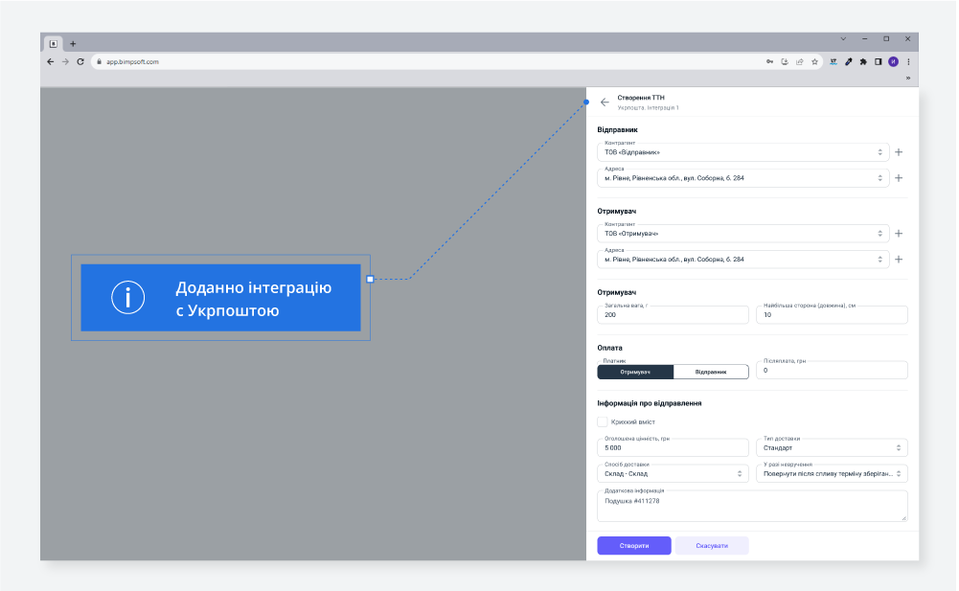Open browser Extensions puzzle icon
The image size is (959, 591).
click(x=863, y=61)
